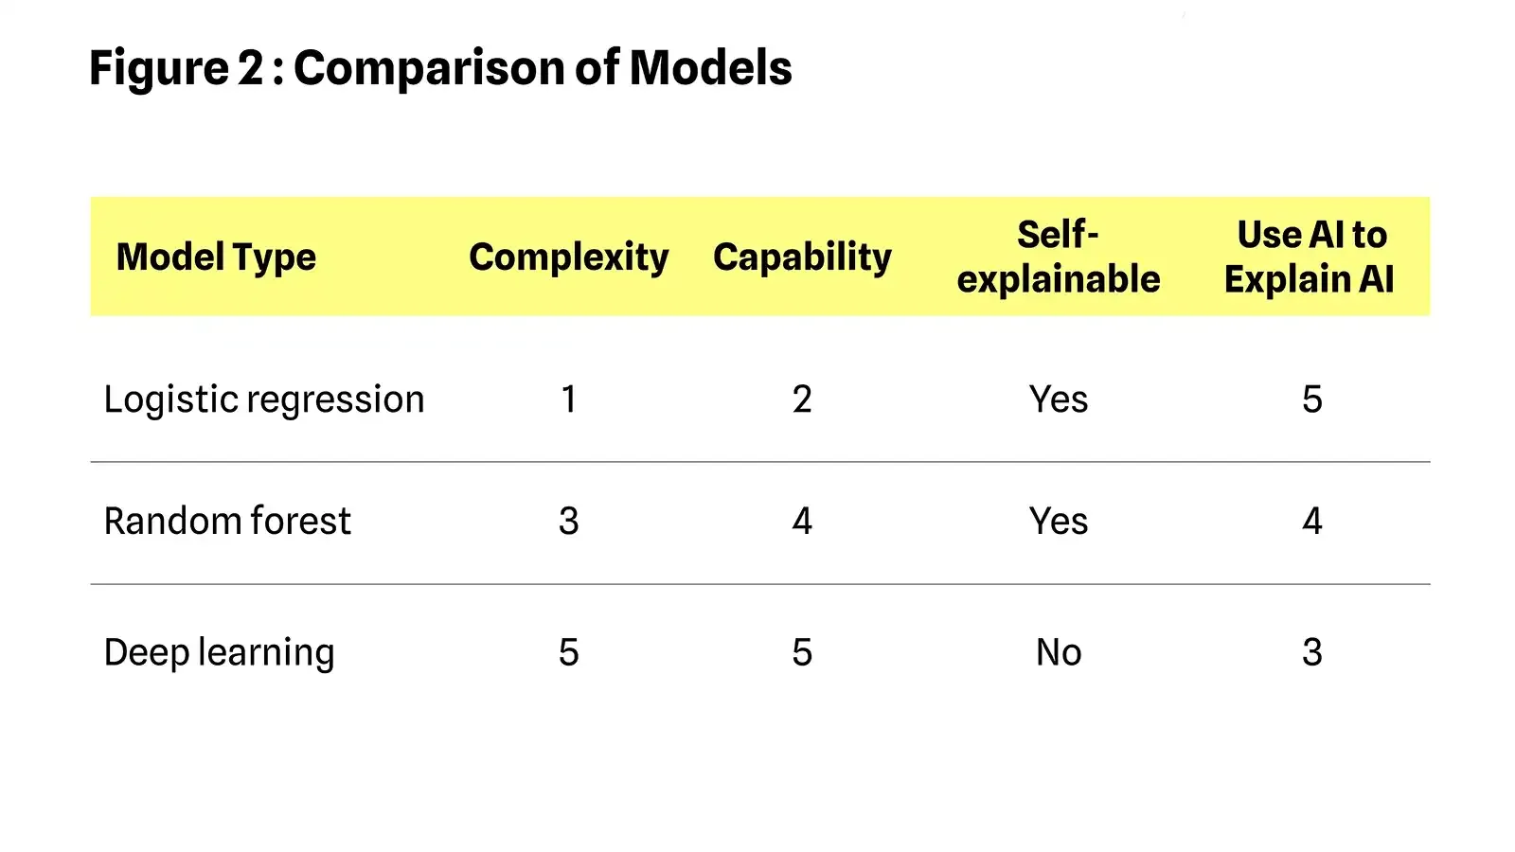Click the Logistic regression row label
1515x852 pixels.
264,399
